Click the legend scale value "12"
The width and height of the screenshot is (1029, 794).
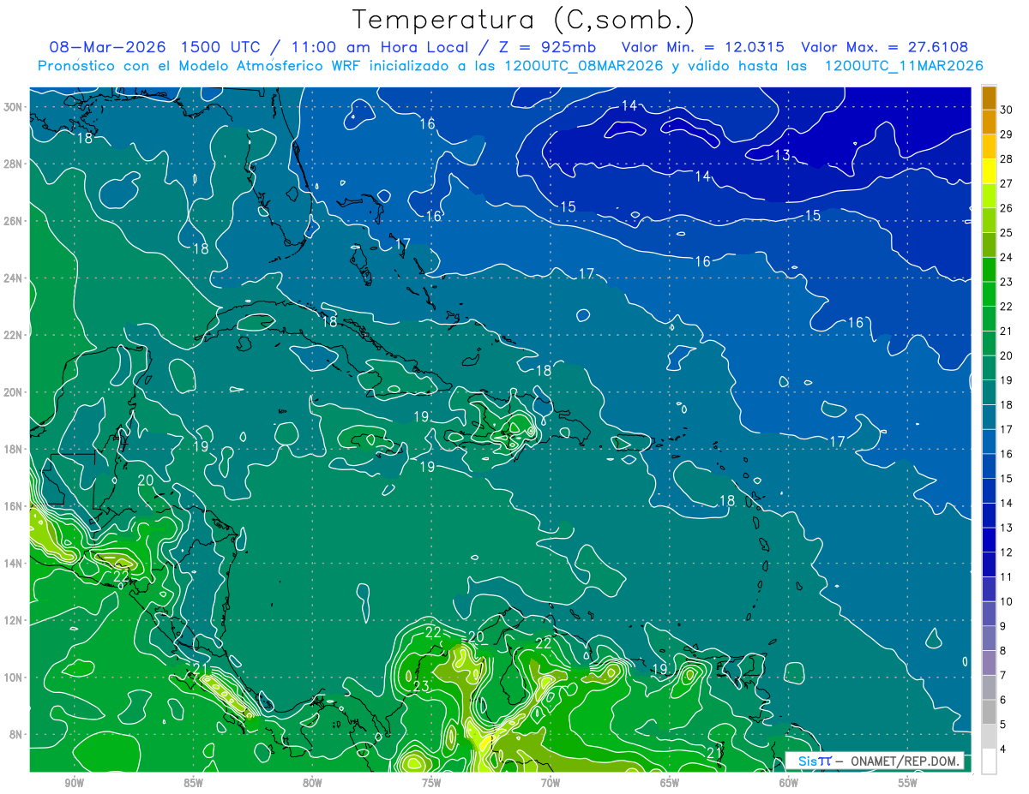(1007, 552)
